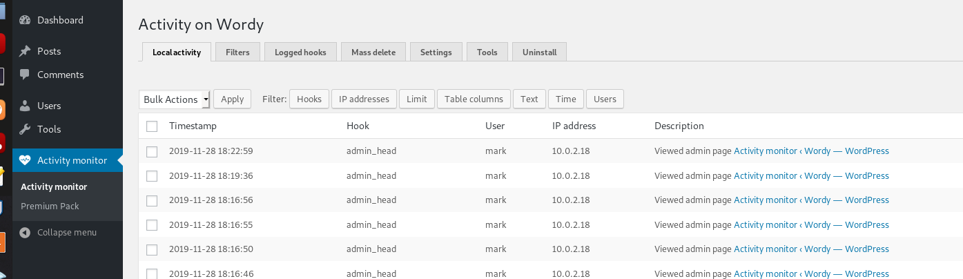This screenshot has height=279, width=963.
Task: Click timestamp 2019-11-28 18:16:56
Action: pyautogui.click(x=211, y=200)
